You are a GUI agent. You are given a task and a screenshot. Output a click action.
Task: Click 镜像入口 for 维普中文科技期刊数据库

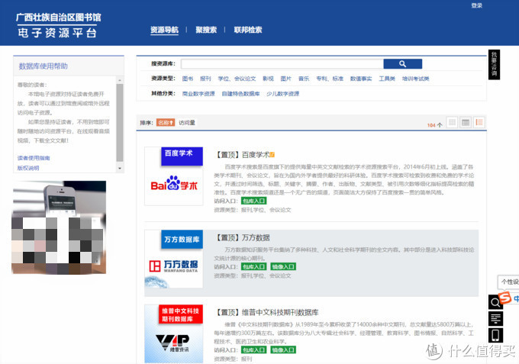click(x=283, y=350)
